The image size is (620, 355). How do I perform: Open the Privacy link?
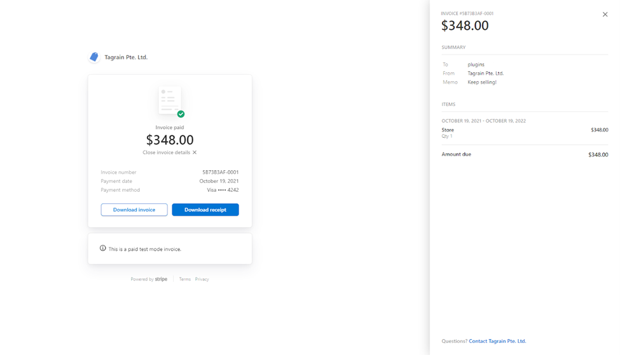202,279
